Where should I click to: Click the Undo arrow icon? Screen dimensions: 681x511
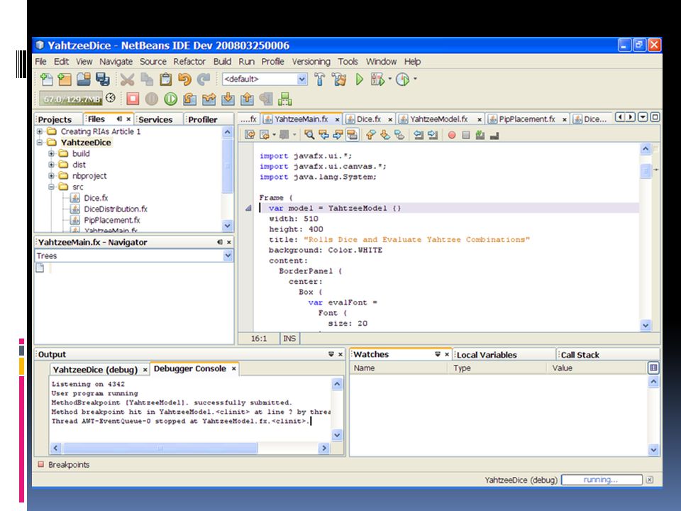(x=184, y=79)
